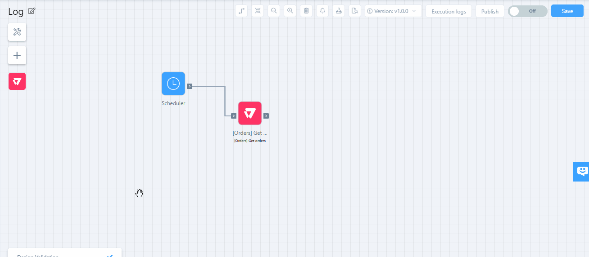Click the download/import tray icon
589x257 pixels.
click(339, 11)
